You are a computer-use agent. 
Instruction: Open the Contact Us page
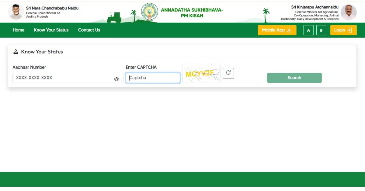(x=89, y=30)
